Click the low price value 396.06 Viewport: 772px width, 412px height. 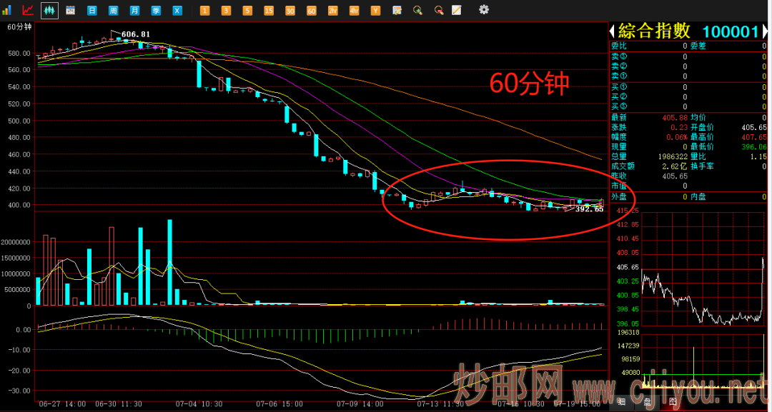pyautogui.click(x=754, y=147)
